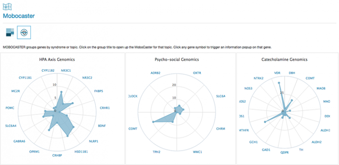This screenshot has height=165, width=339.
Task: Click the NR3C2 gene label
Action: [87, 77]
